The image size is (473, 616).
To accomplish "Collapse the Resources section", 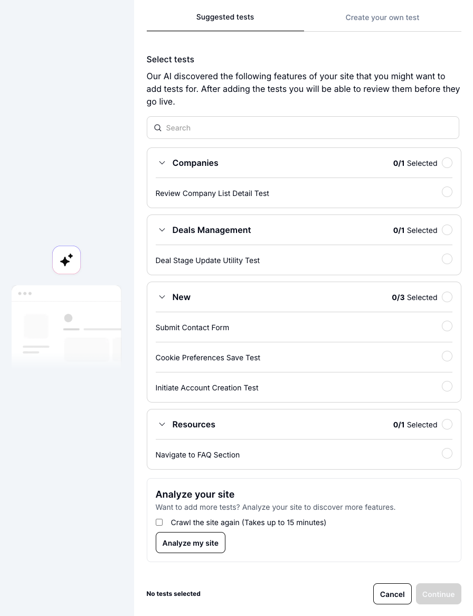I will click(x=162, y=424).
